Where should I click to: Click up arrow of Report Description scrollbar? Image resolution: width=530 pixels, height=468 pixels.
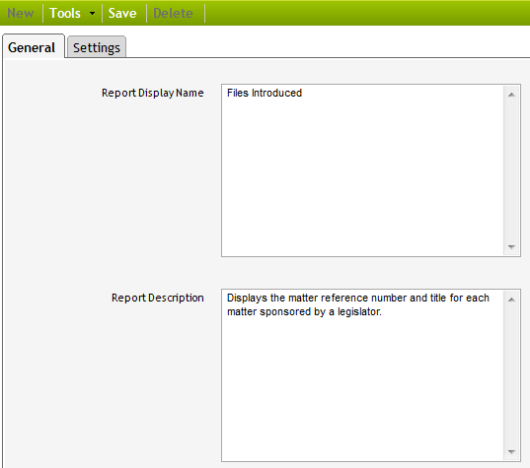point(511,300)
